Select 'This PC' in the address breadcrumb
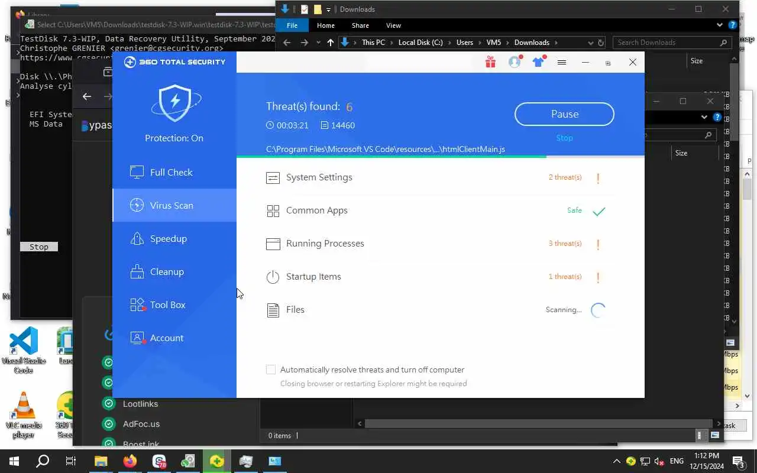The height and width of the screenshot is (473, 757). click(373, 43)
